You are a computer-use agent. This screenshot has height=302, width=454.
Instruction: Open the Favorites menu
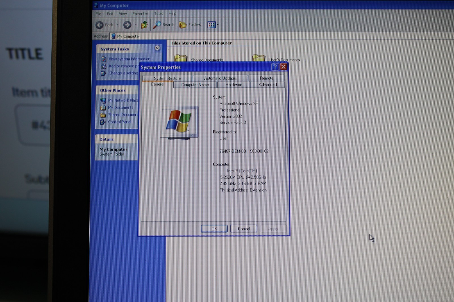(x=140, y=14)
